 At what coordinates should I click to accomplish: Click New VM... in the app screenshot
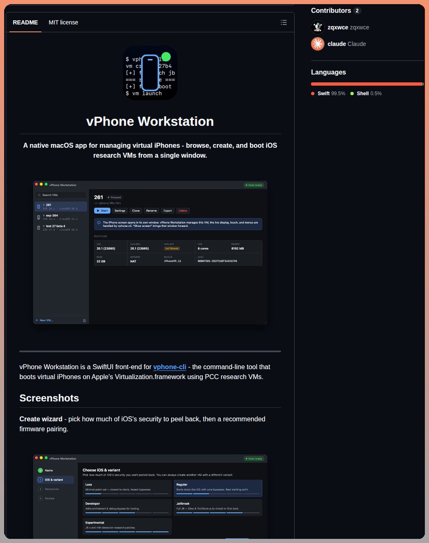point(44,320)
